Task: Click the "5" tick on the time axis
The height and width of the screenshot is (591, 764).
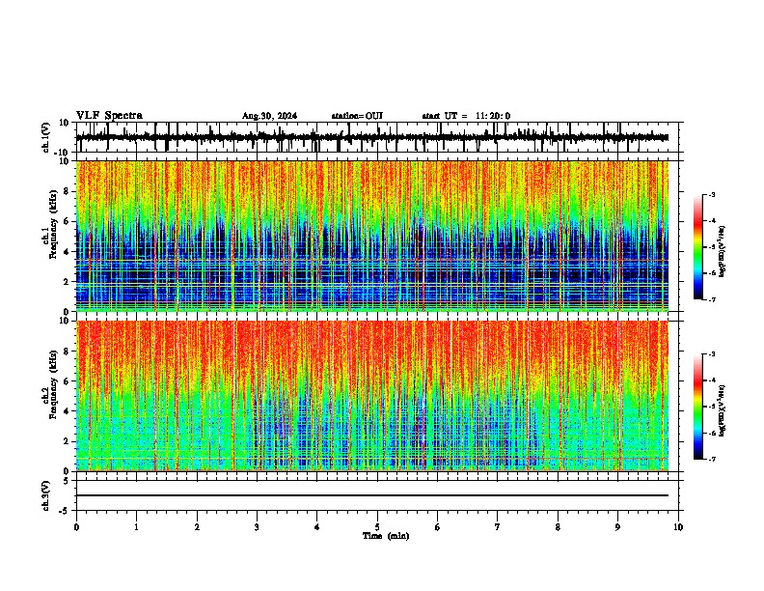Action: coord(377,527)
